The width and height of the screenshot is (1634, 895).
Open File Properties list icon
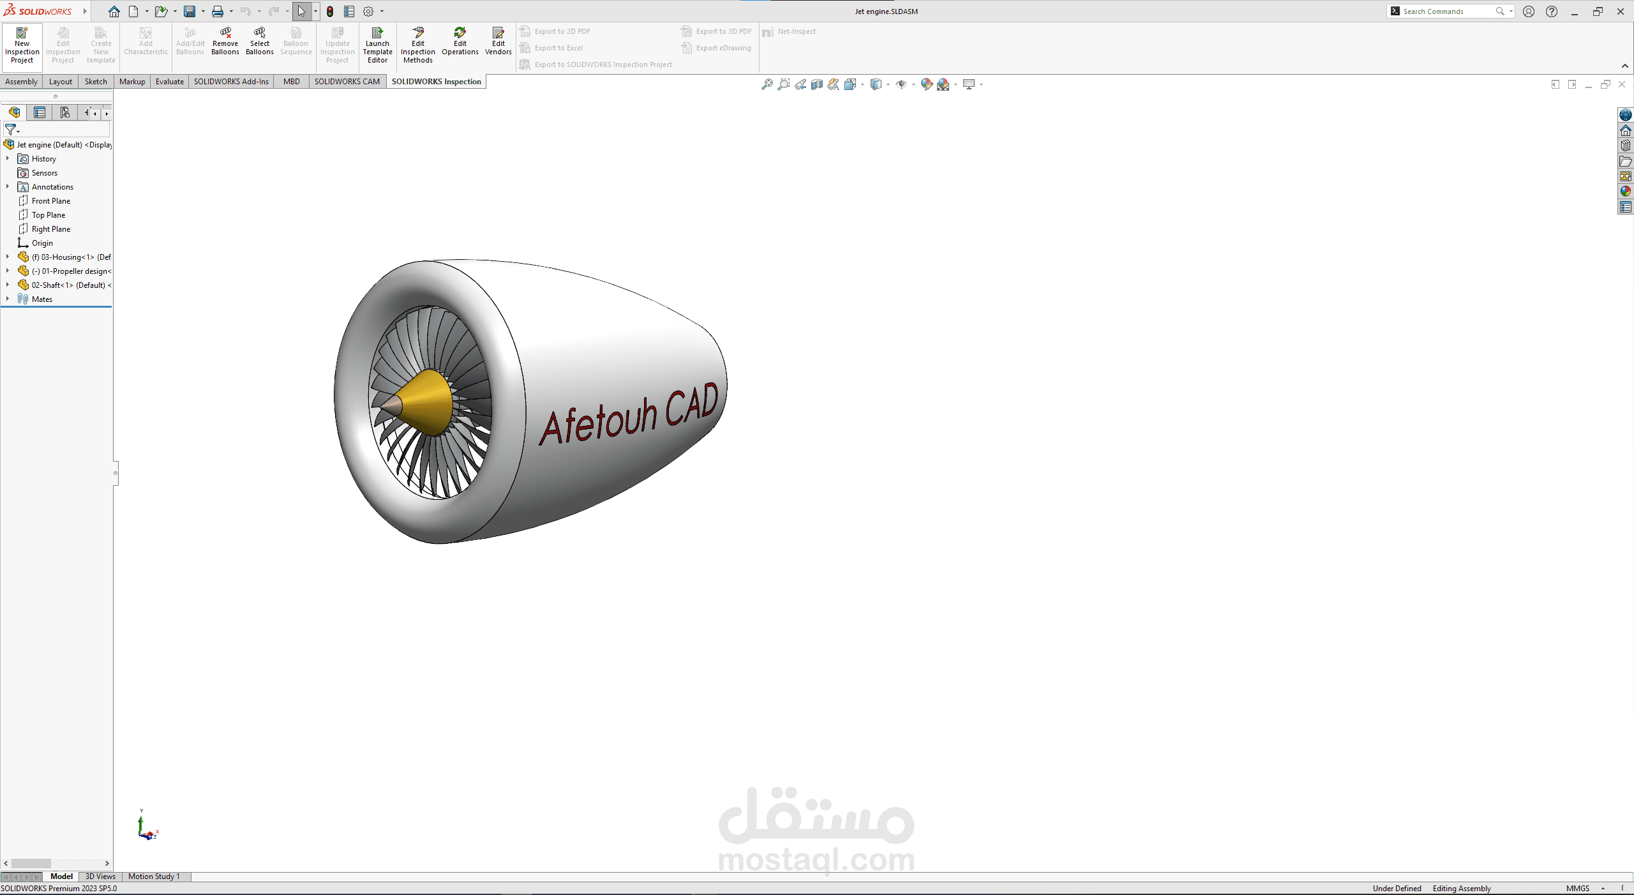[x=349, y=11]
